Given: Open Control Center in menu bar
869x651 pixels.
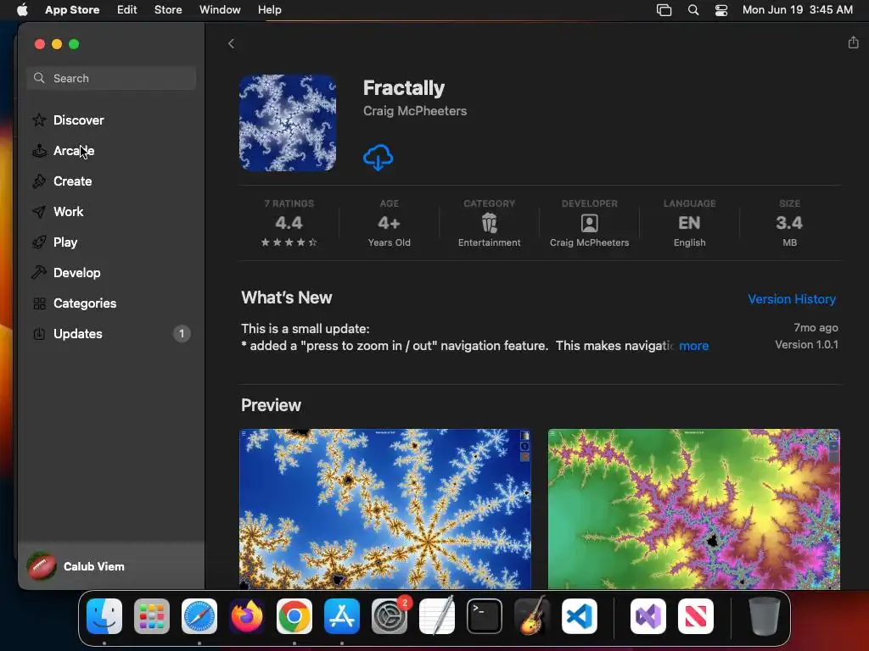Looking at the screenshot, I should click(x=721, y=10).
